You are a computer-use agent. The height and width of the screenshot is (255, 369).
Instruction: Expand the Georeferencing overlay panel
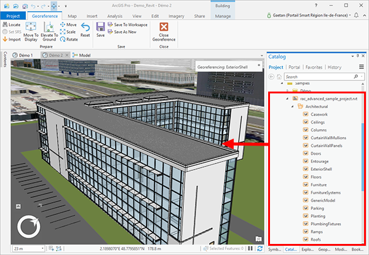(x=259, y=65)
